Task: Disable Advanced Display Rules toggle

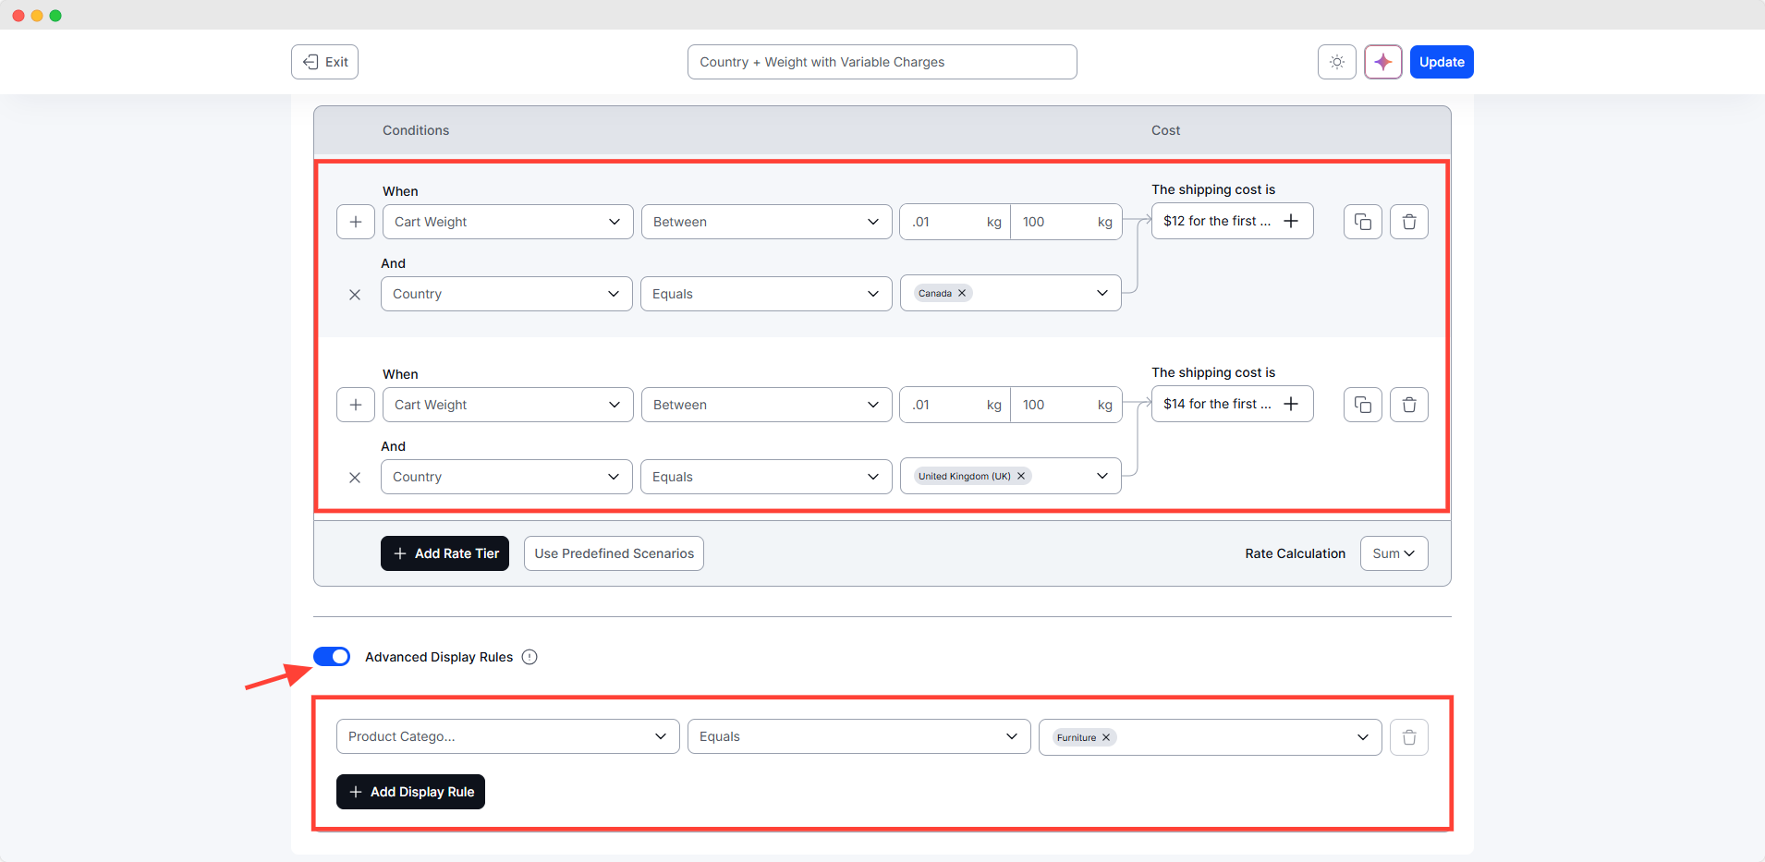Action: point(332,657)
